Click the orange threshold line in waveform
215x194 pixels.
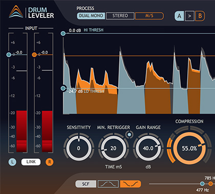click(139, 56)
